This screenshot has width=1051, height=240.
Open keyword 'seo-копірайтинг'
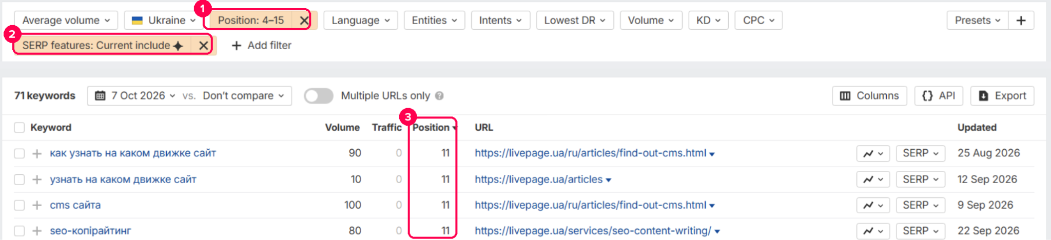(x=90, y=231)
